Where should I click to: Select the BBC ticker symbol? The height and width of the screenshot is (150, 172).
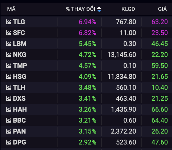[x=19, y=120]
